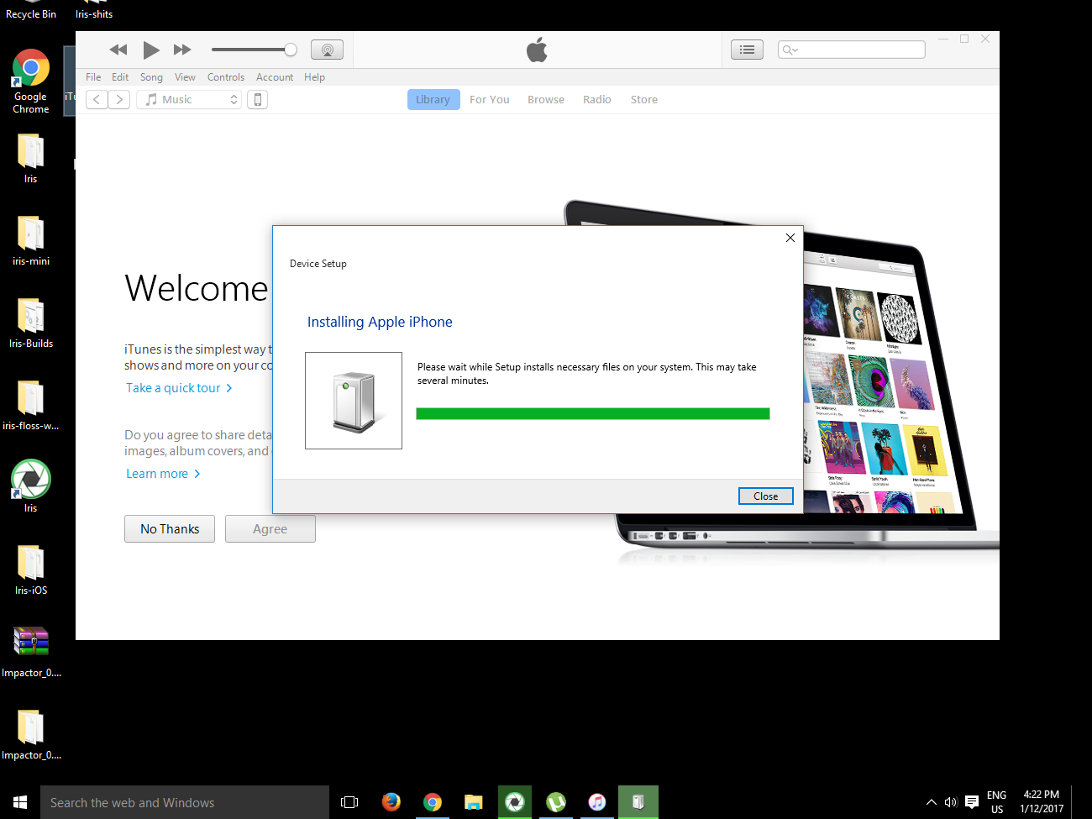Switch to iTunes taskbar icon
Image resolution: width=1092 pixels, height=819 pixels.
[x=597, y=802]
